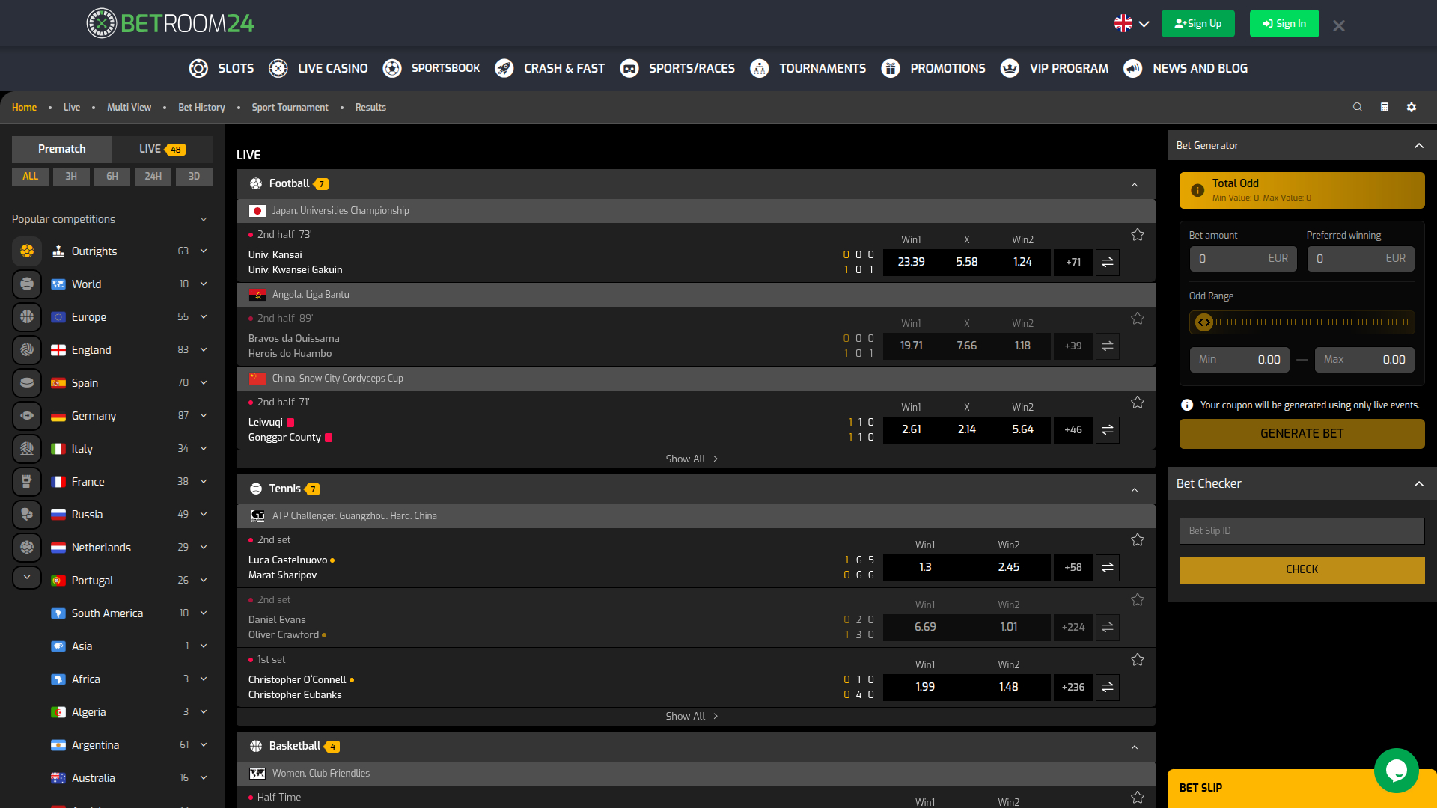Open the Betroom24 logo homepage link

(169, 22)
